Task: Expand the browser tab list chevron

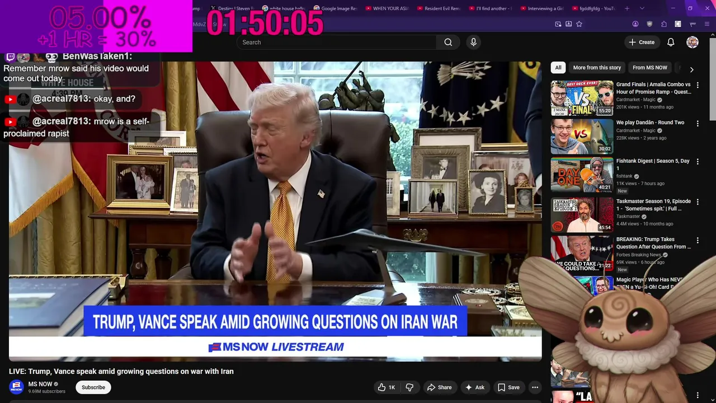Action: [642, 8]
